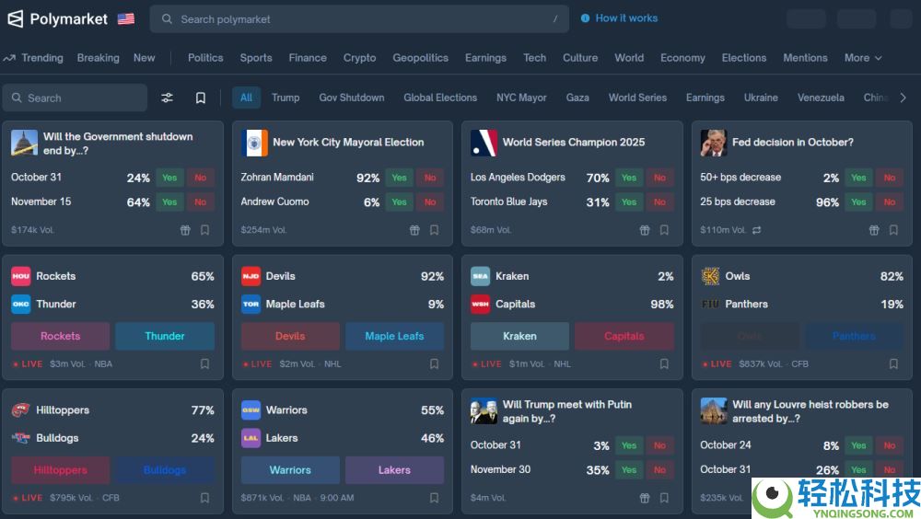The image size is (921, 519).
Task: Select Yes for Zohran Mamdani
Action: pos(399,178)
